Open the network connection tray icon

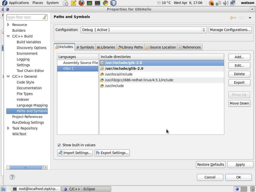pos(218,3)
